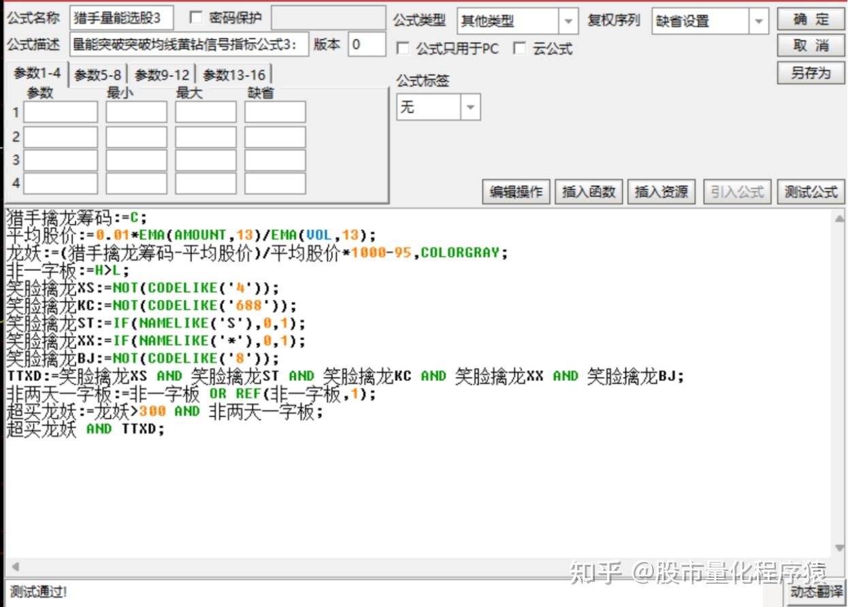Click row 1 参数 name field

click(61, 112)
